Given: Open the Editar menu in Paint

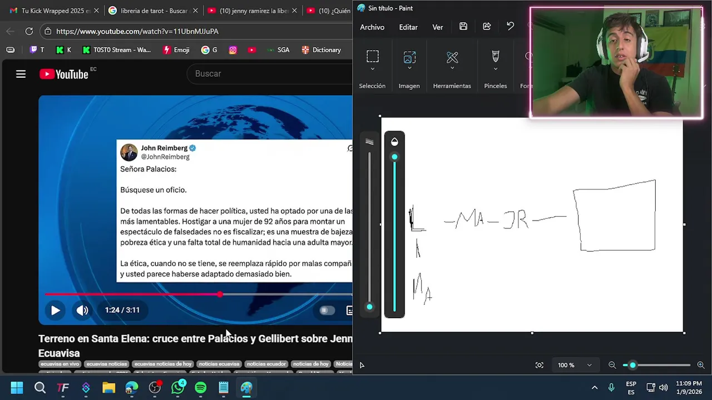Looking at the screenshot, I should (x=408, y=27).
